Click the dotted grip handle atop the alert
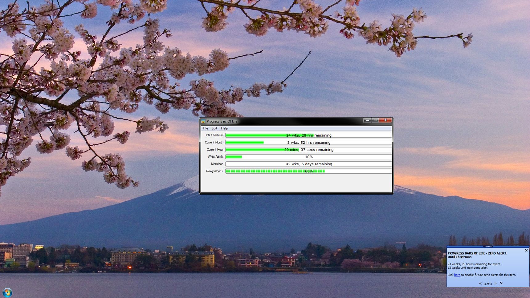This screenshot has width=530, height=298. point(488,247)
